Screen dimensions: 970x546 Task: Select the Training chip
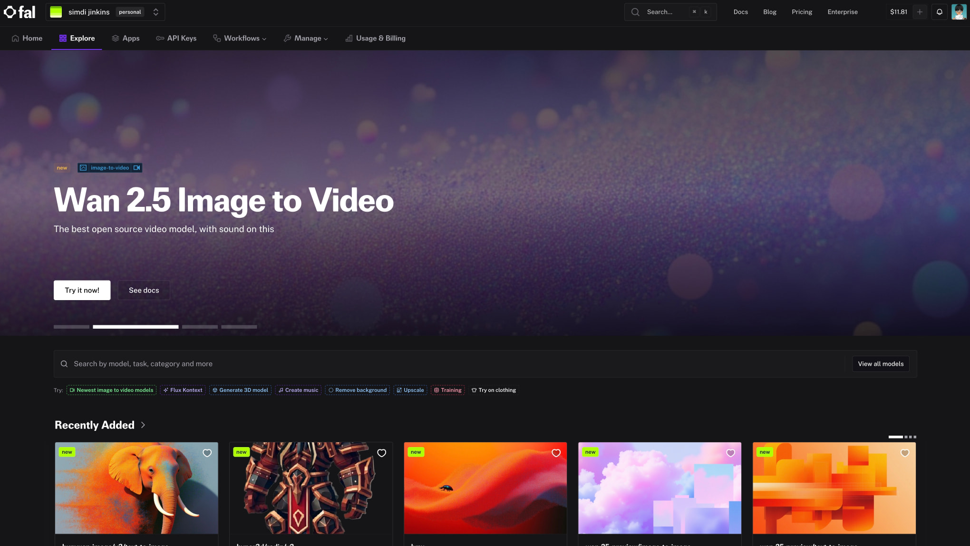click(x=448, y=390)
